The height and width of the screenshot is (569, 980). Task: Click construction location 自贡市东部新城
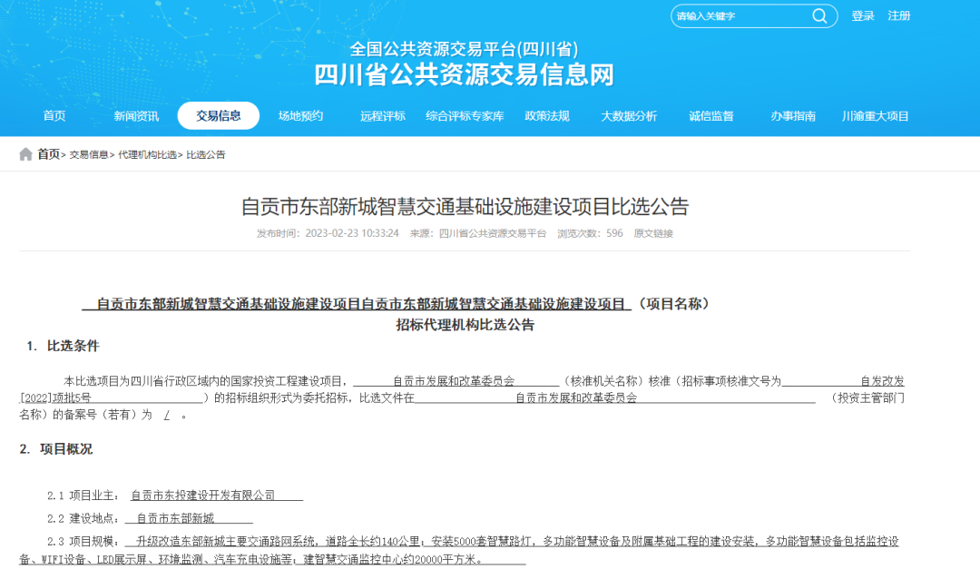[x=175, y=518]
